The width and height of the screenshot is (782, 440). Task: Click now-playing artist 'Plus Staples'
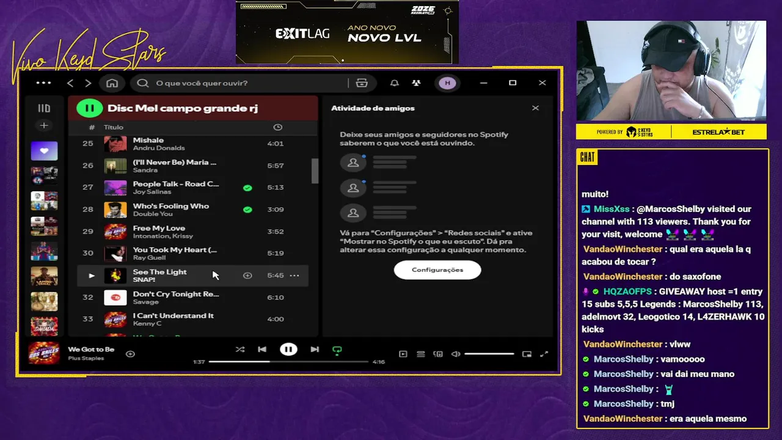86,358
